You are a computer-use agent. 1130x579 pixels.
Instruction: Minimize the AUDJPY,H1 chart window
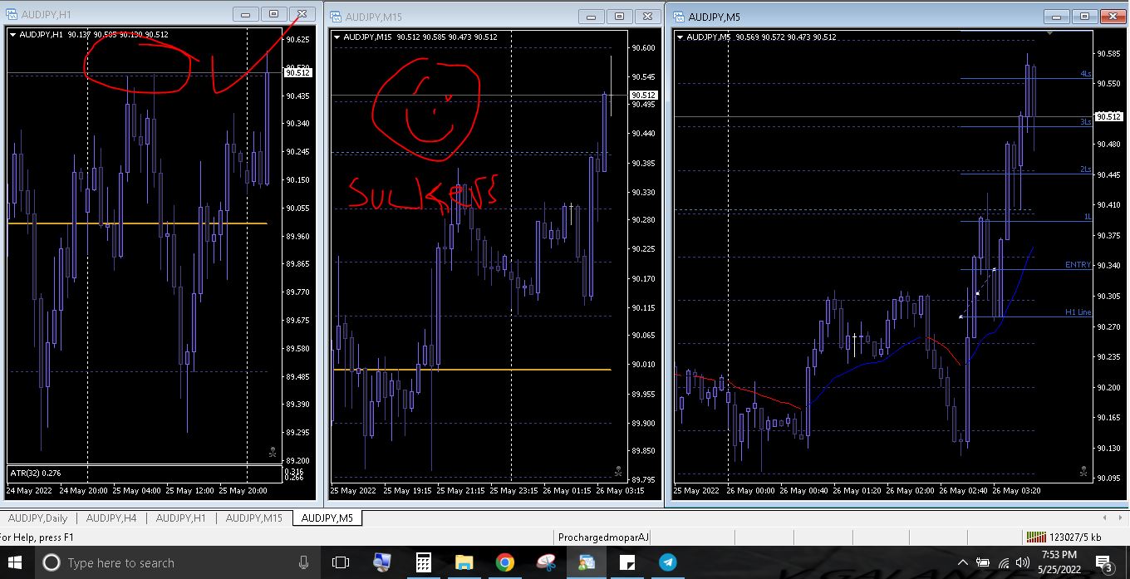pos(245,14)
